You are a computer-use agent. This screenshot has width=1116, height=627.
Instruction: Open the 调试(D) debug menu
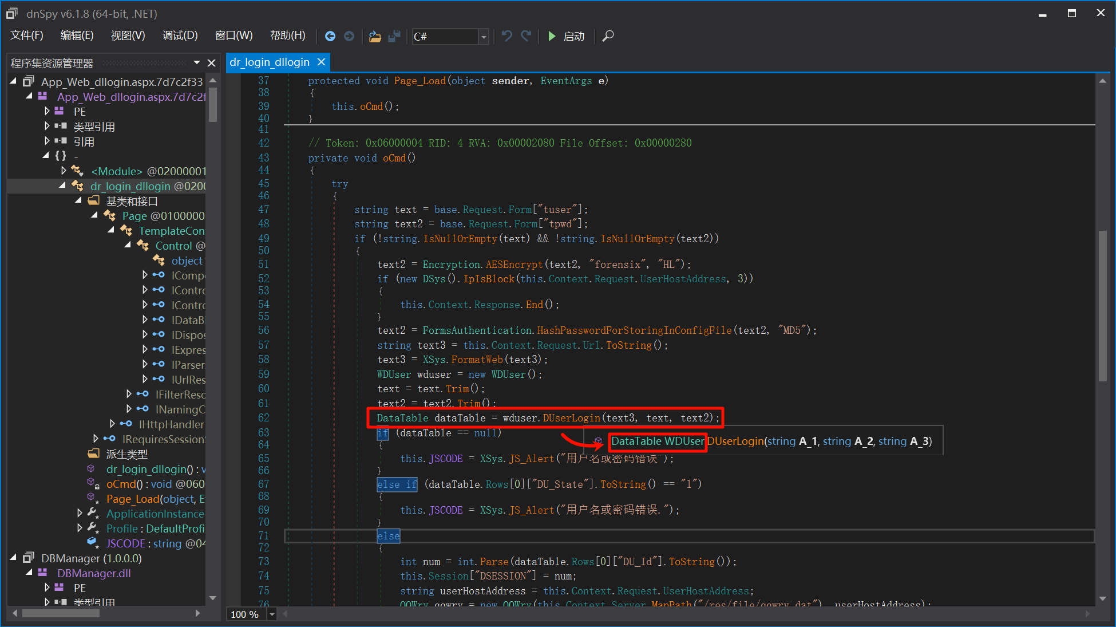coord(180,36)
